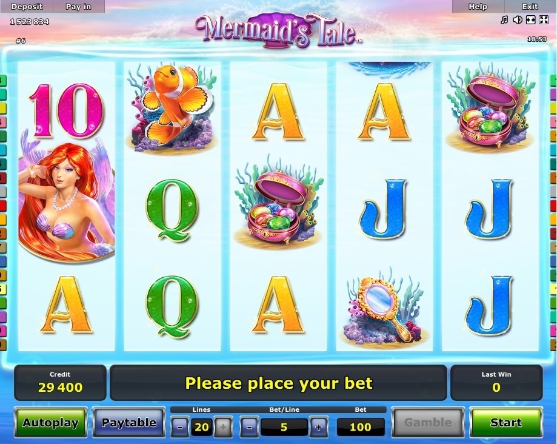Toggle the music note icon
The height and width of the screenshot is (444, 557).
point(504,20)
